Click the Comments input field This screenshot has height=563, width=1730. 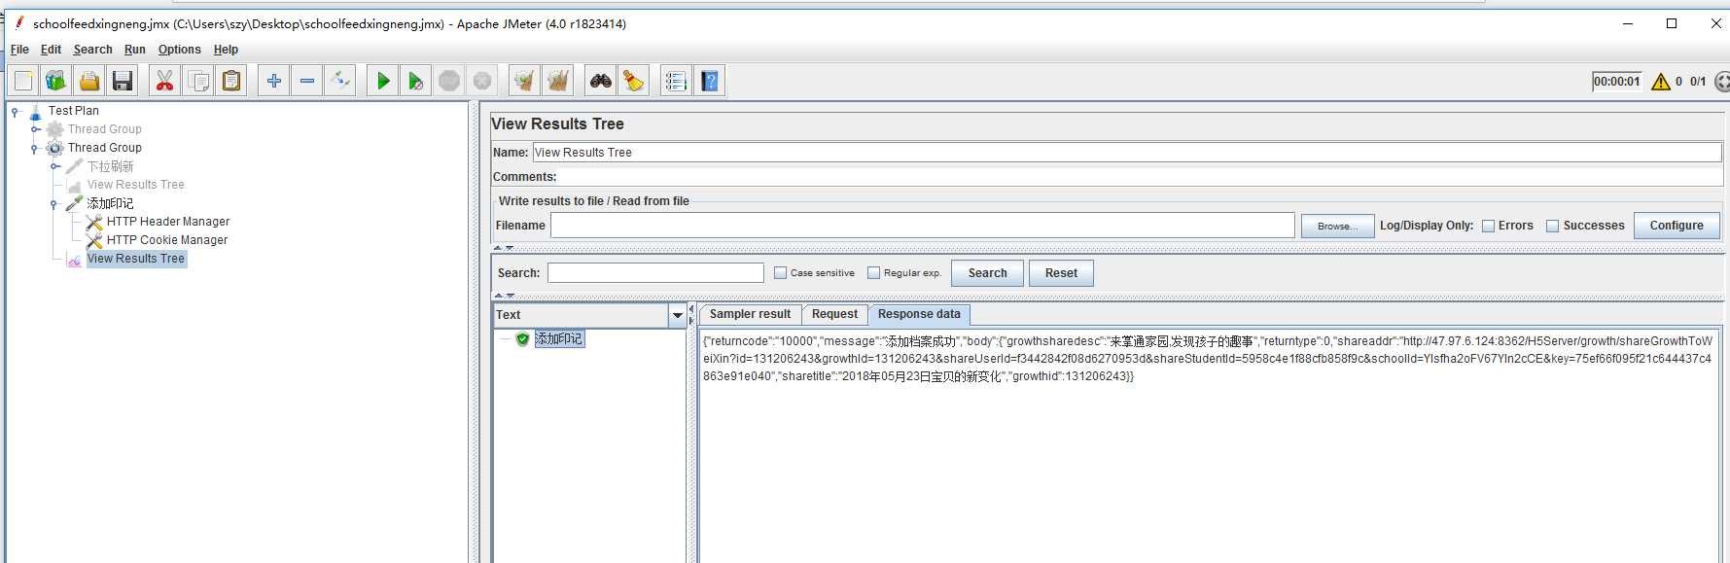[1141, 177]
